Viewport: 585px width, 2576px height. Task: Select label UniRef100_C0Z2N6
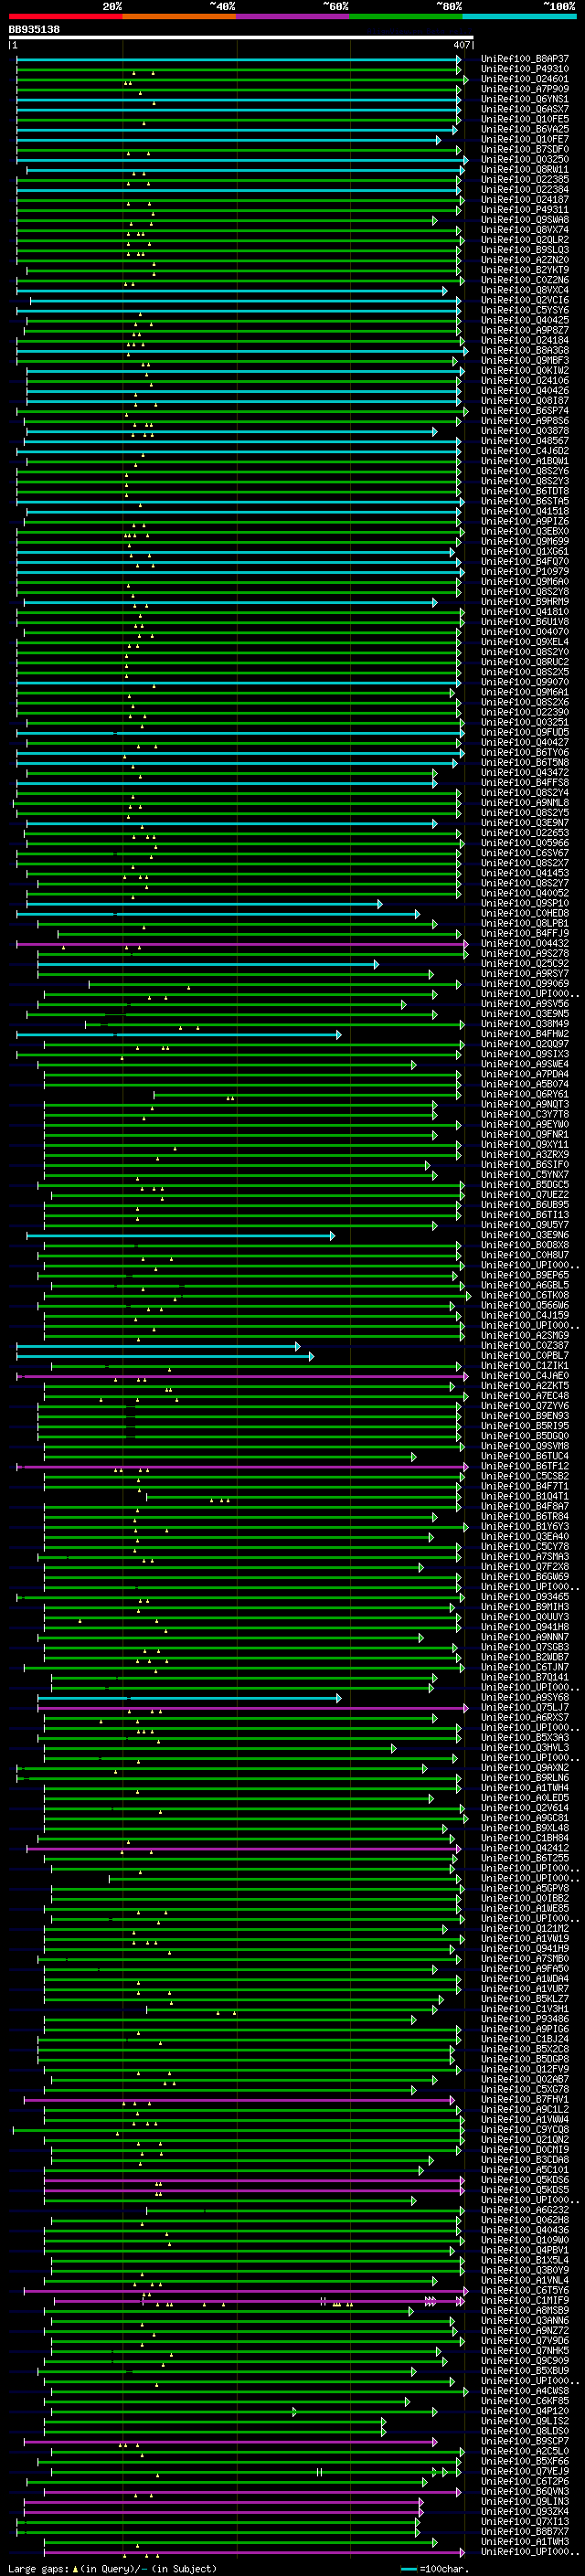[x=525, y=280]
